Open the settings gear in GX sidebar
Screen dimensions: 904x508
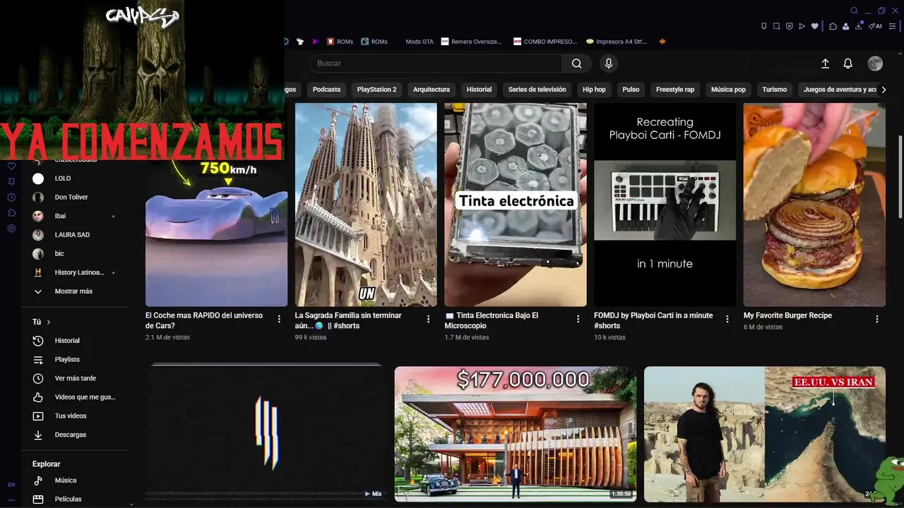[11, 229]
